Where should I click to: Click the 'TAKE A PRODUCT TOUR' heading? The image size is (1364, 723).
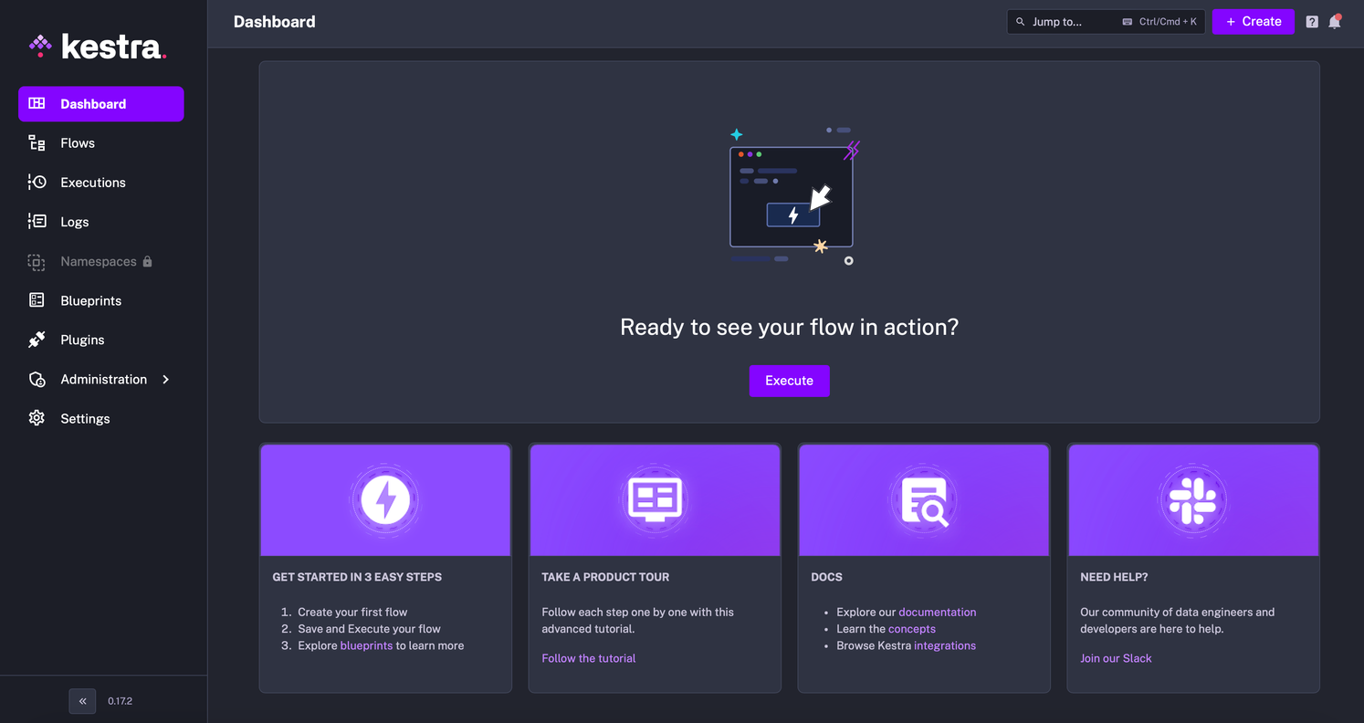click(x=605, y=577)
